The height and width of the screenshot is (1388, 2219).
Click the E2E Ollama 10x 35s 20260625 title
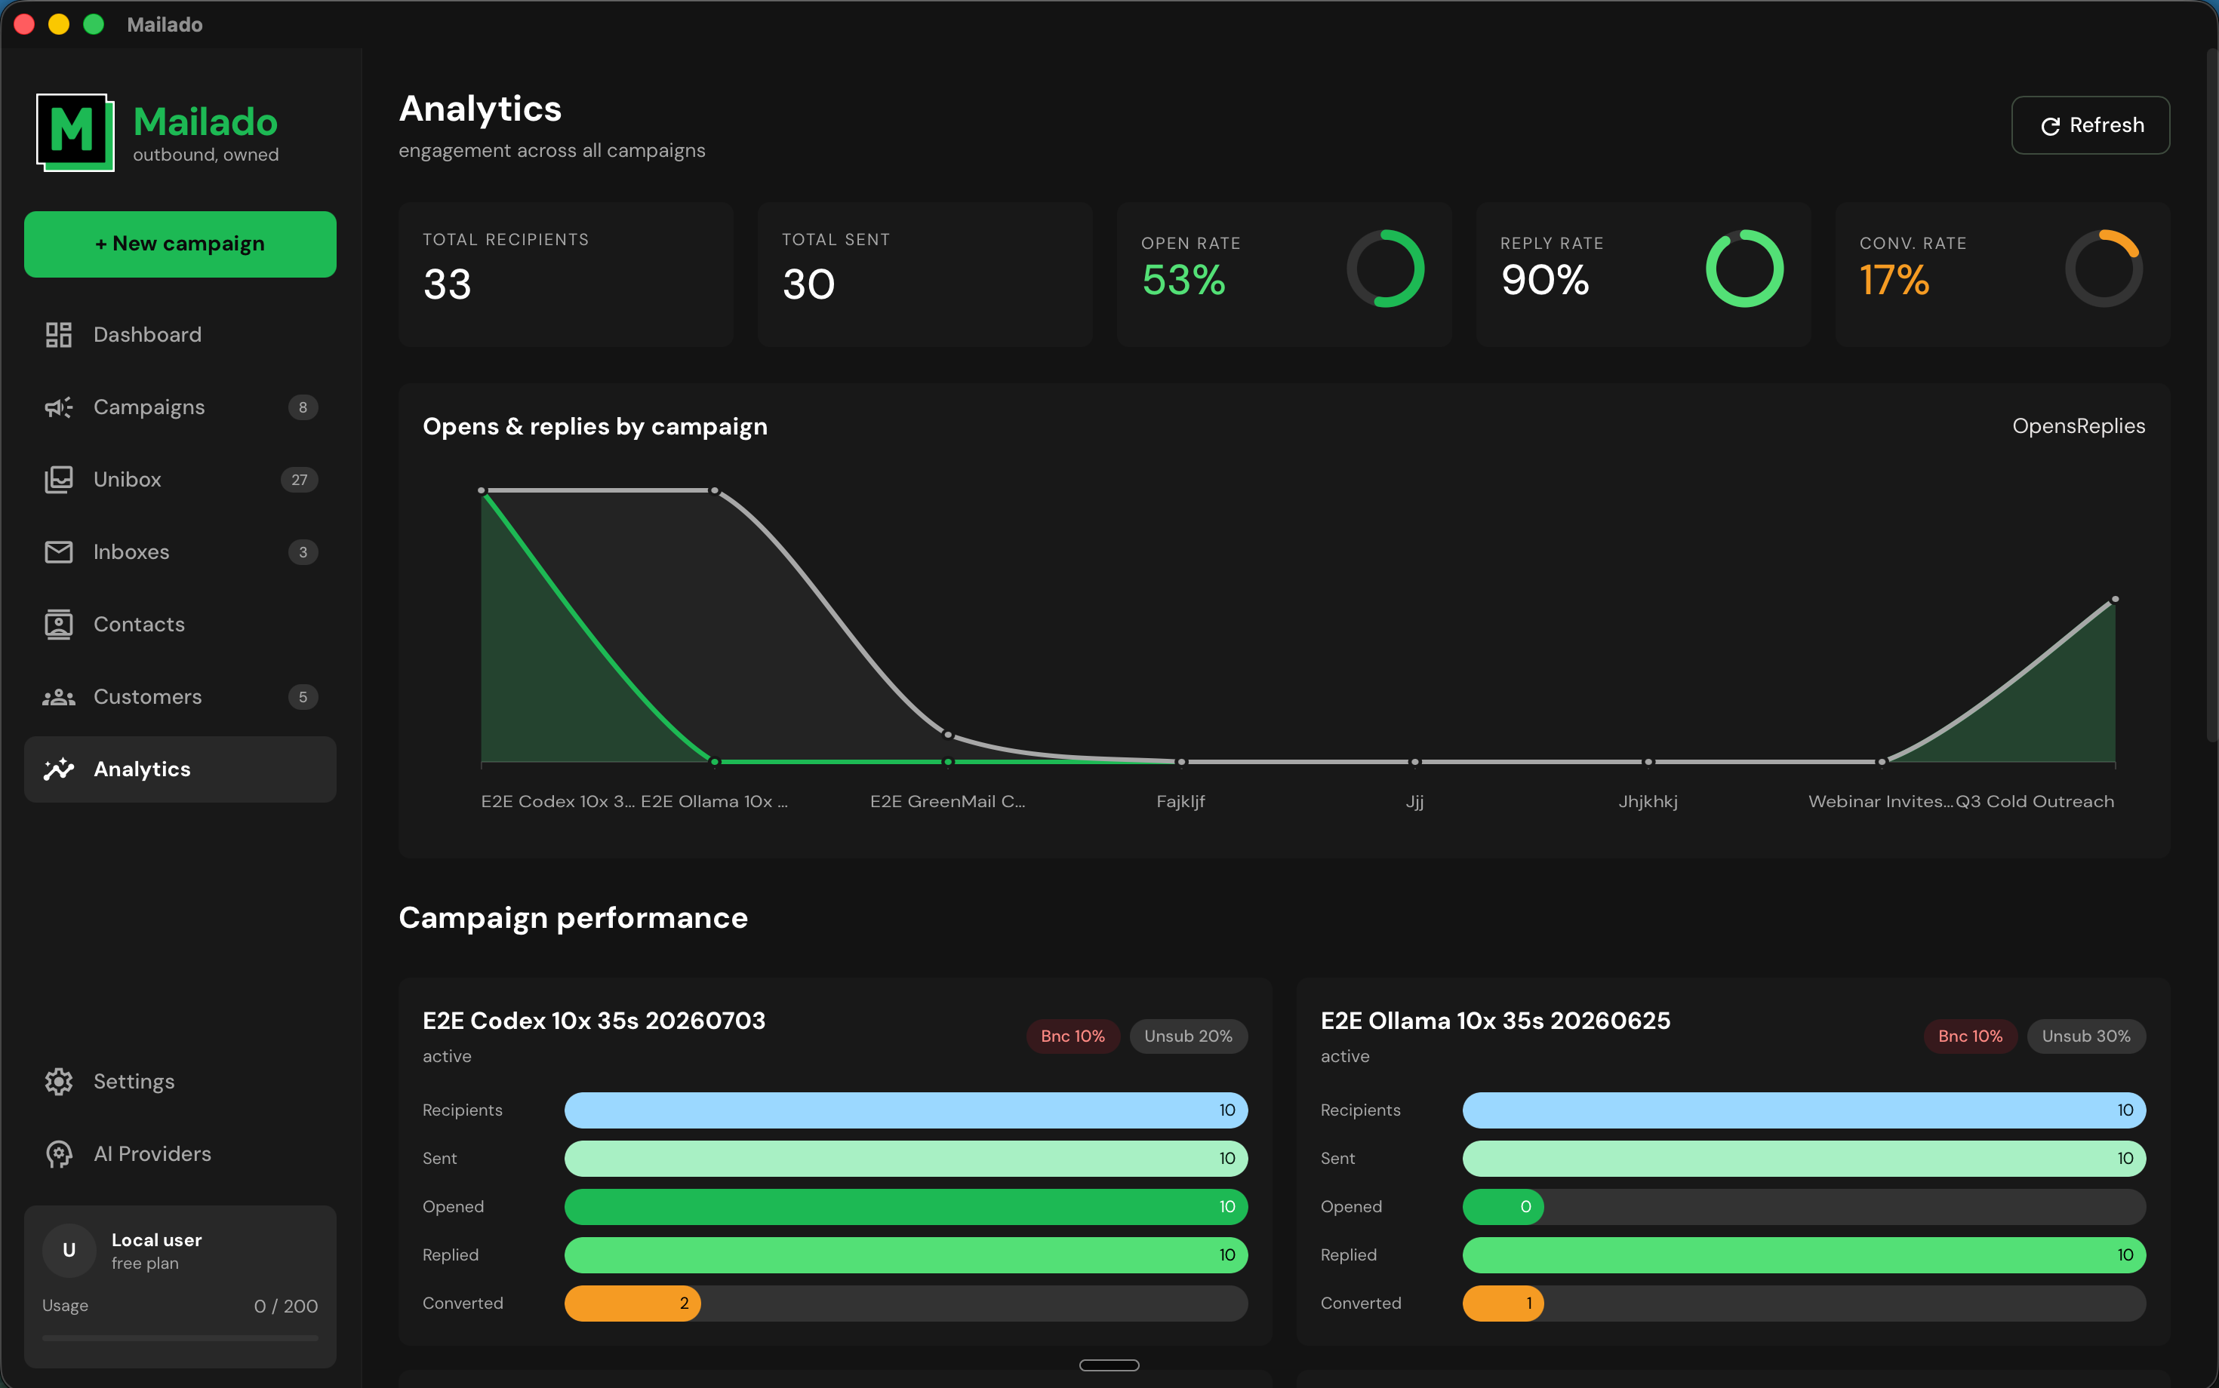coord(1495,1021)
